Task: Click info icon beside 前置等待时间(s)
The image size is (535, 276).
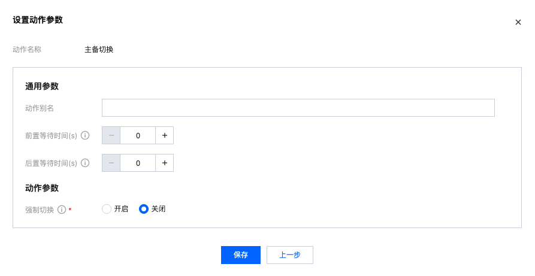Action: click(x=85, y=135)
